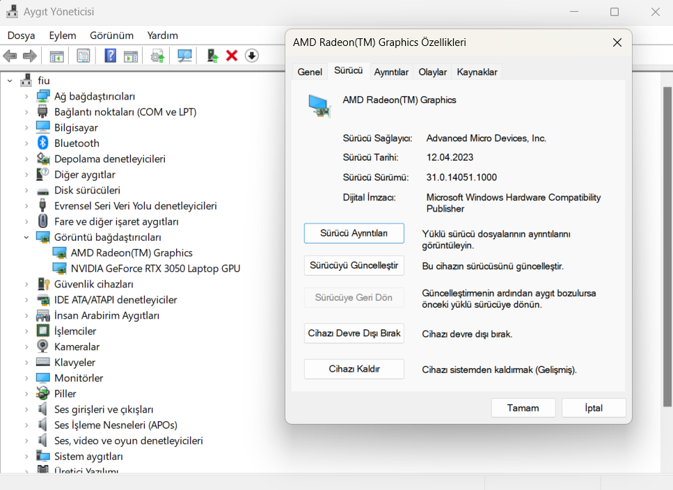673x490 pixels.
Task: Select AMD Radeon(TM) Graphics tree entry
Action: coord(132,253)
